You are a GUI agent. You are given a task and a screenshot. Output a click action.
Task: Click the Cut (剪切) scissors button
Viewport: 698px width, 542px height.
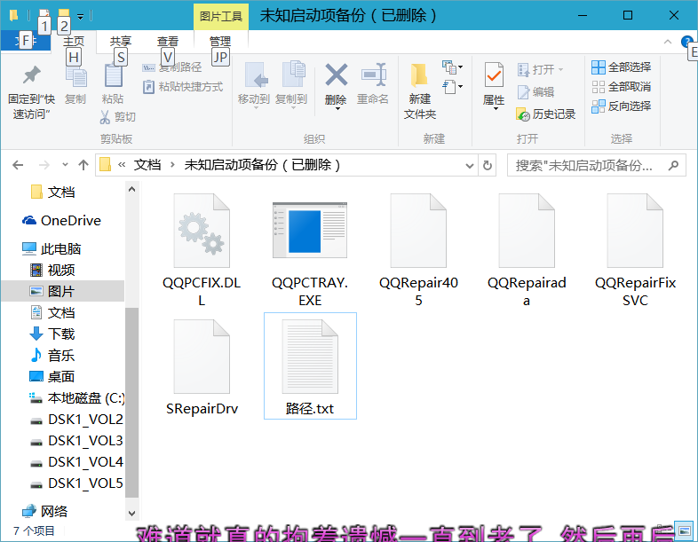(x=117, y=117)
